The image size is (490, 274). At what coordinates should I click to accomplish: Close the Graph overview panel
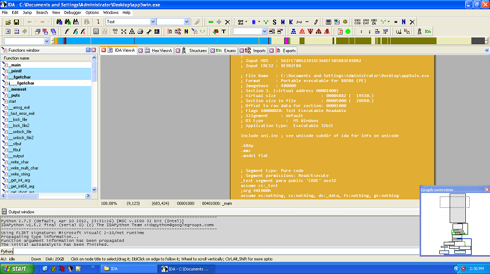[487, 190]
